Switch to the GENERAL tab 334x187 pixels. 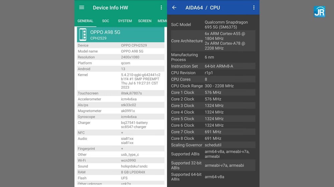pyautogui.click(x=85, y=21)
